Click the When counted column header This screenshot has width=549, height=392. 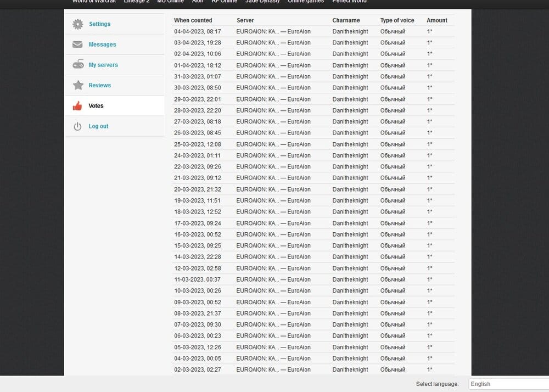[193, 20]
